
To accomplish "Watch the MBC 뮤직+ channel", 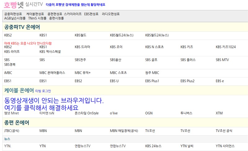I will (82, 73).
